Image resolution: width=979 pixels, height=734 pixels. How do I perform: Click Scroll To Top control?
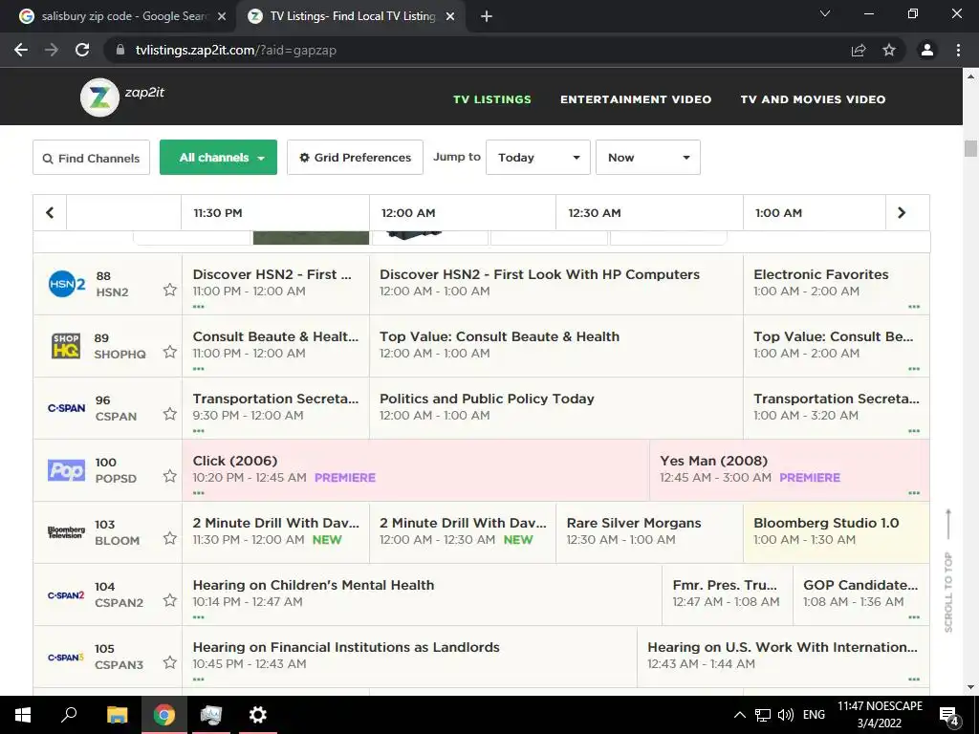coord(948,571)
